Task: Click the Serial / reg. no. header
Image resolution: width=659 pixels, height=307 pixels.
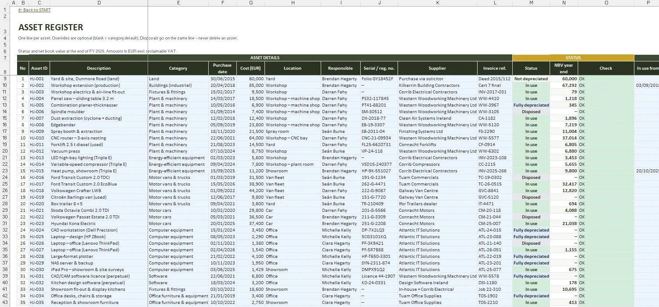Action: [379, 68]
